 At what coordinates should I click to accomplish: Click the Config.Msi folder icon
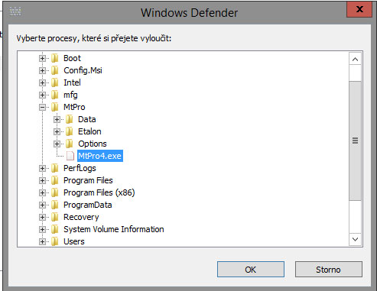[55, 70]
